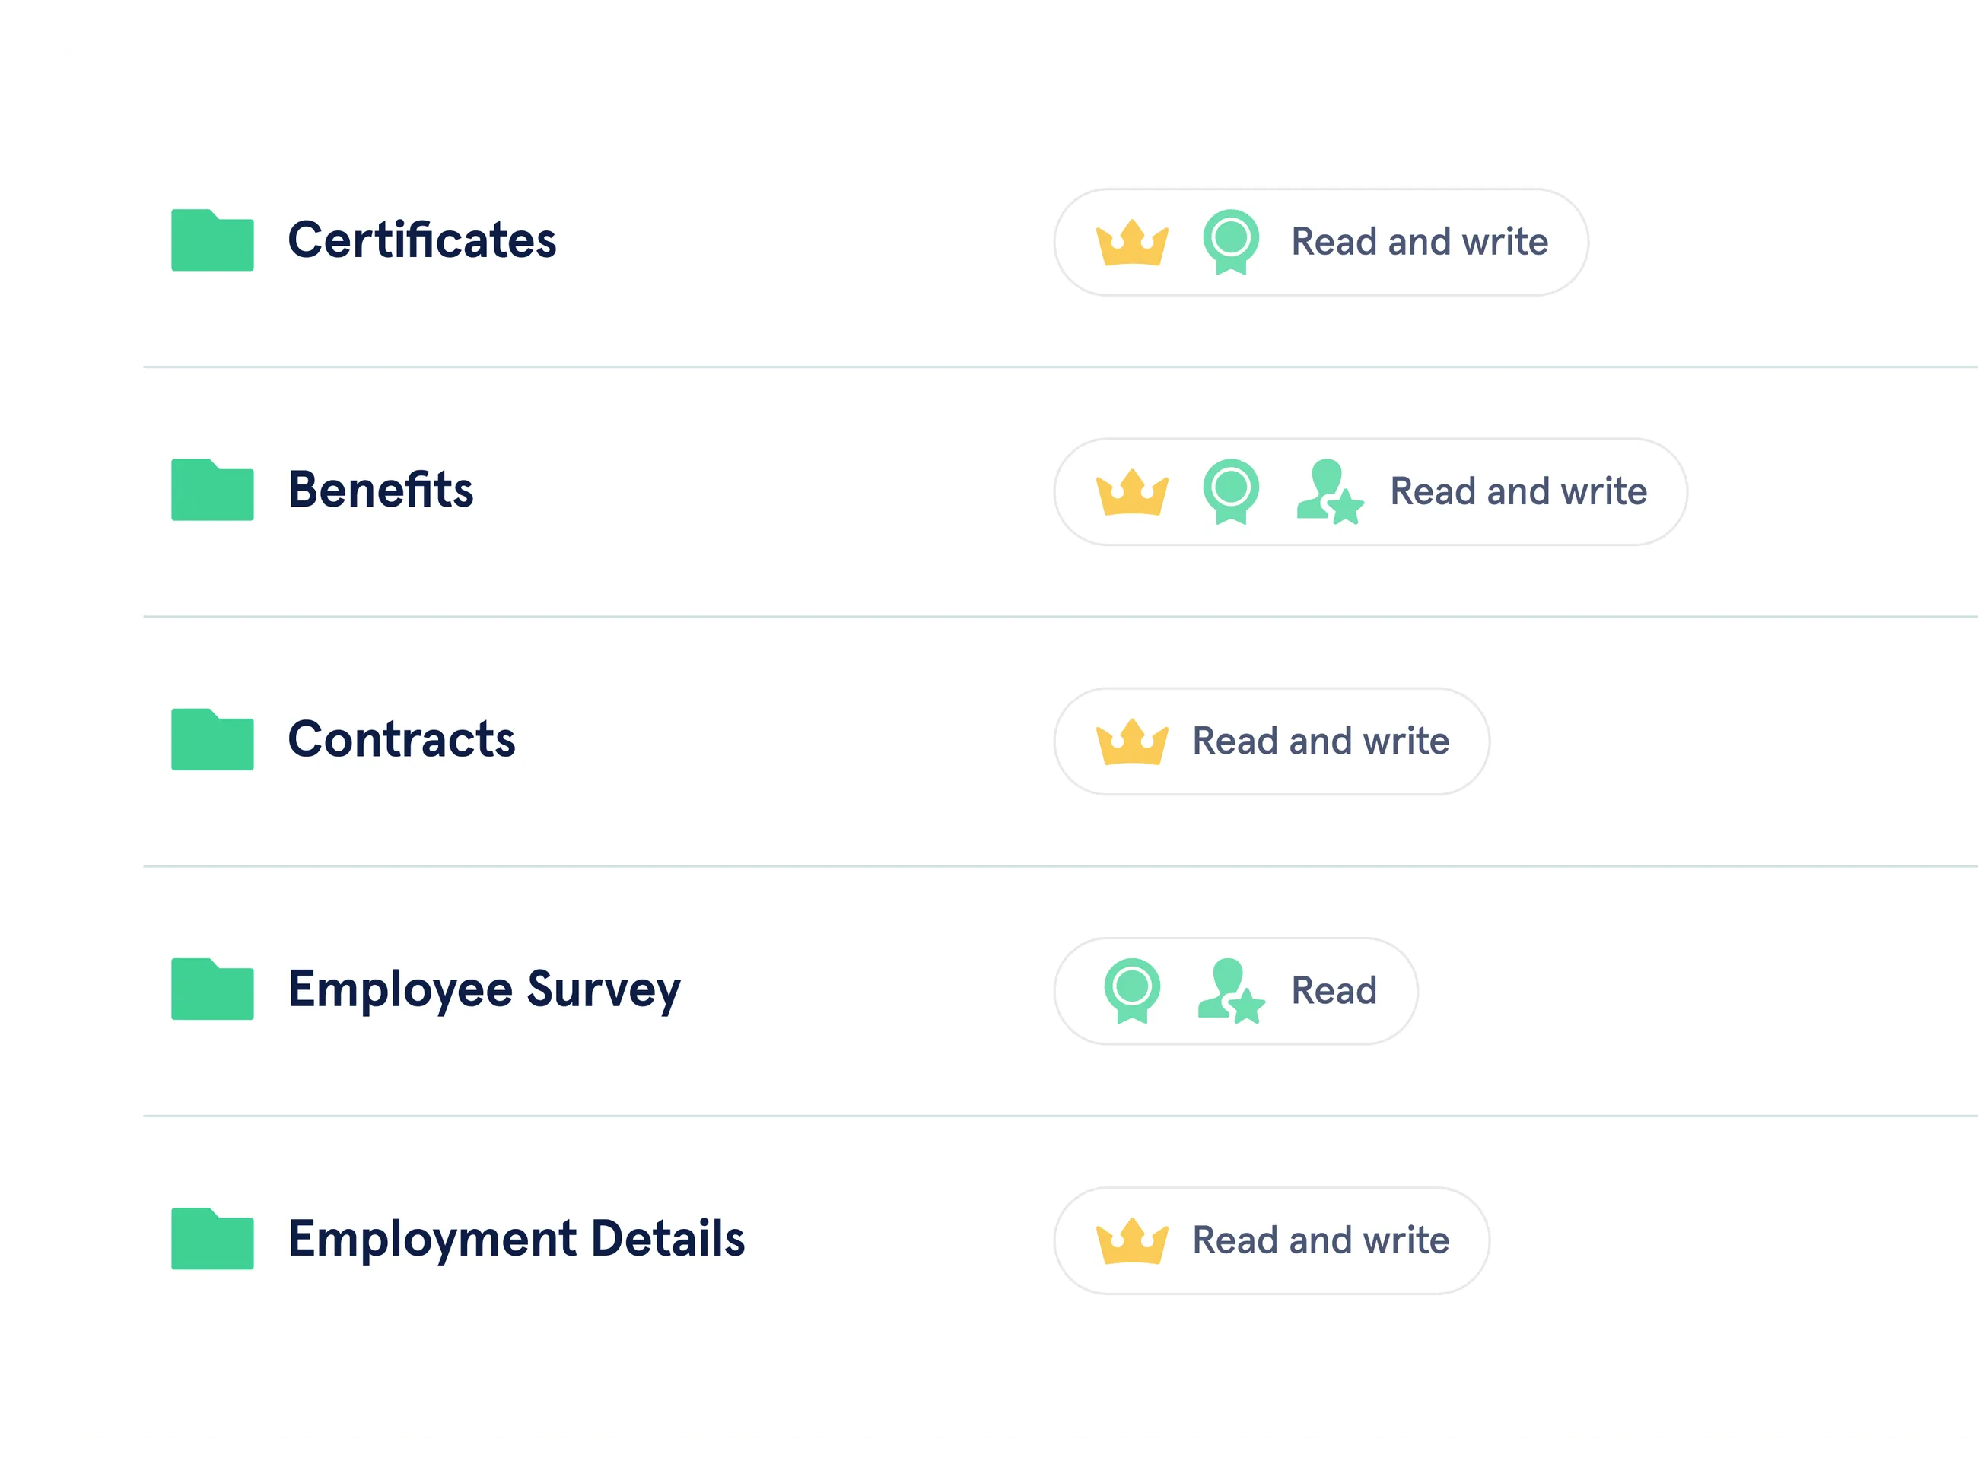Image resolution: width=1978 pixels, height=1483 pixels.
Task: Click the badge ribbon icon for Certificates
Action: (1230, 241)
